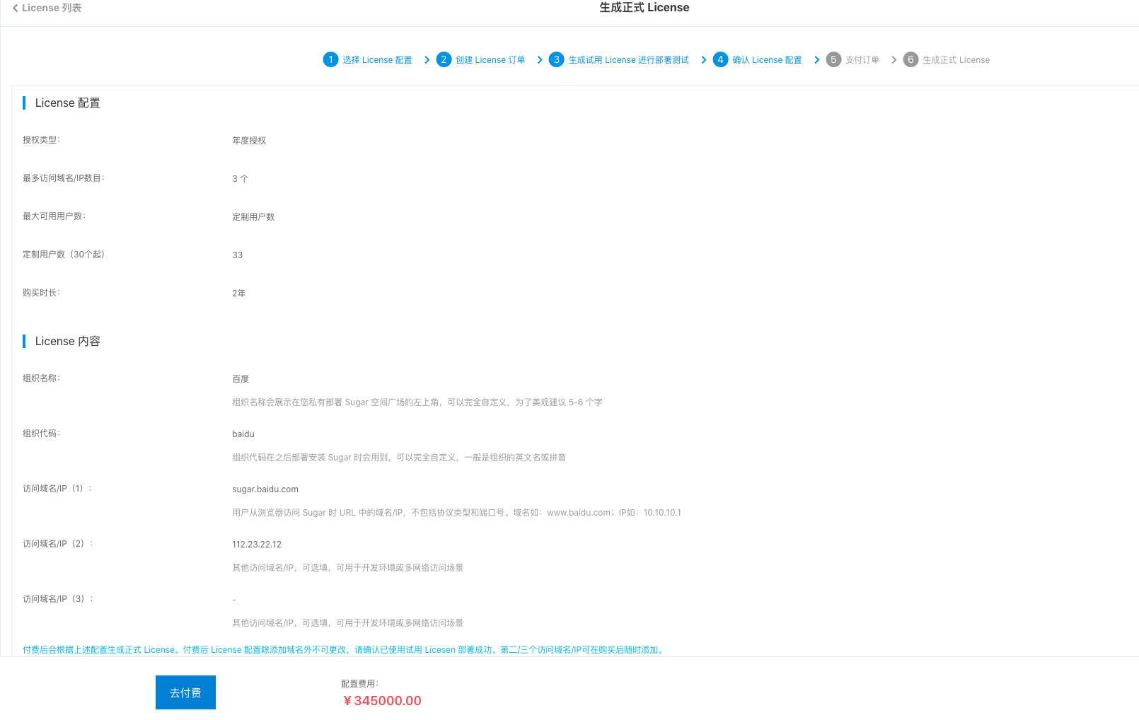Click the 访问域名/IP（1）label
The width and height of the screenshot is (1139, 720).
pos(57,489)
